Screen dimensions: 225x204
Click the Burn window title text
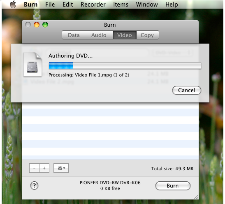(110, 25)
